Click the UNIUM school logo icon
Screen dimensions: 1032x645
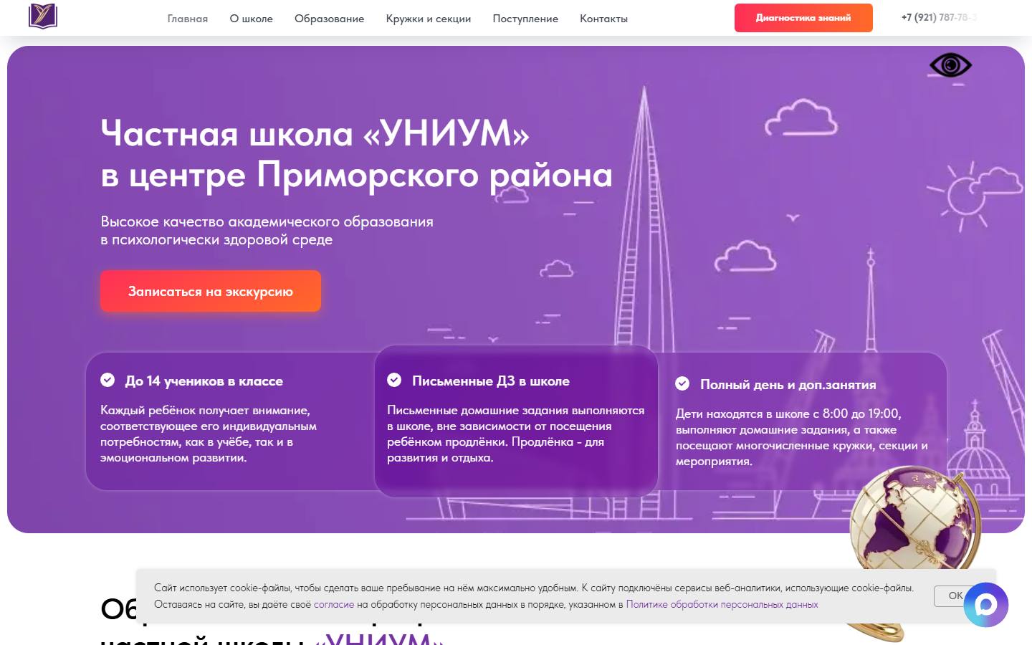coord(43,16)
